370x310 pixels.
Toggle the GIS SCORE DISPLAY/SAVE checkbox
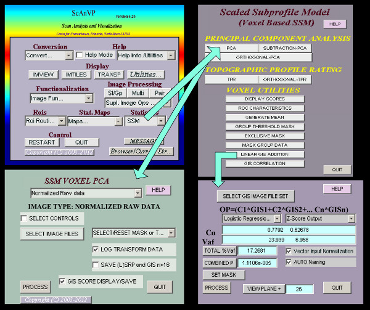tap(62, 281)
